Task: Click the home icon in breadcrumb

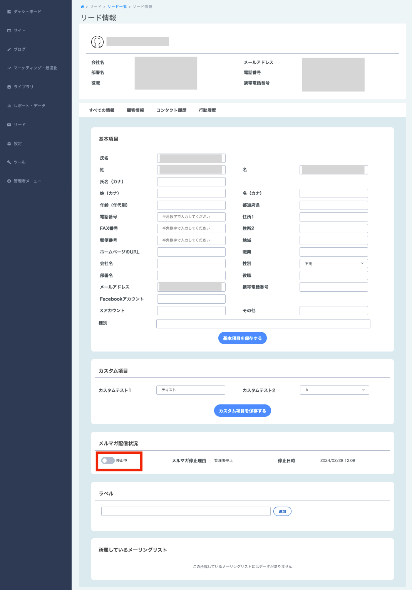Action: [82, 7]
